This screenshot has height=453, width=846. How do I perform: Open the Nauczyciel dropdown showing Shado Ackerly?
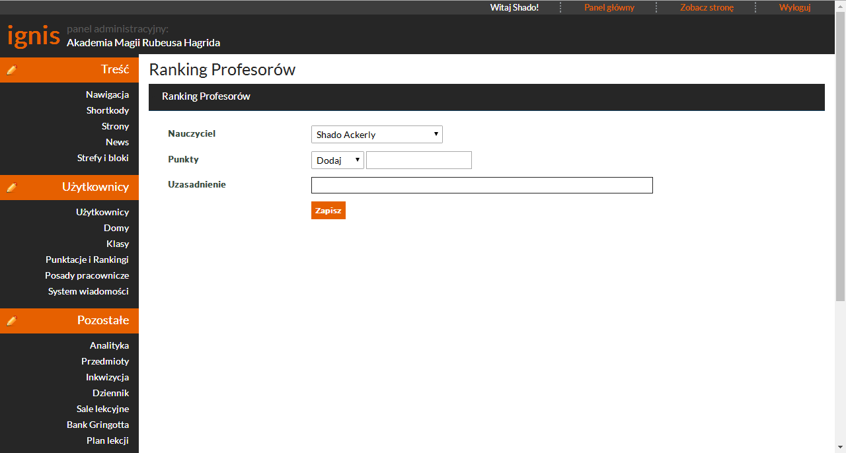click(377, 135)
